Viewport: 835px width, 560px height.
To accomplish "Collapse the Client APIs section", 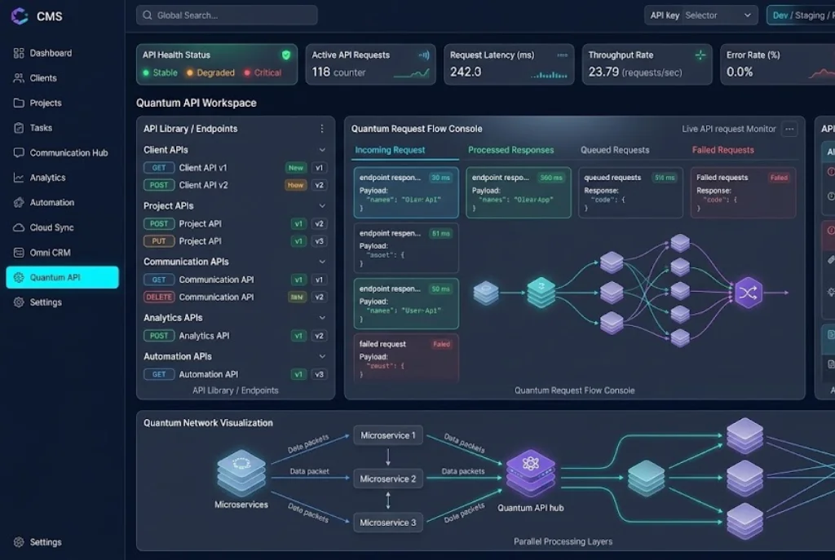I will pos(321,150).
